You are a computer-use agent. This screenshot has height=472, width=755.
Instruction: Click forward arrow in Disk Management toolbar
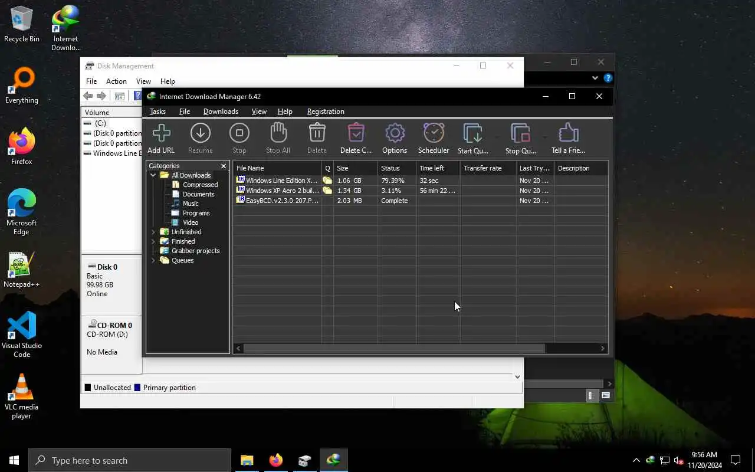click(x=101, y=96)
